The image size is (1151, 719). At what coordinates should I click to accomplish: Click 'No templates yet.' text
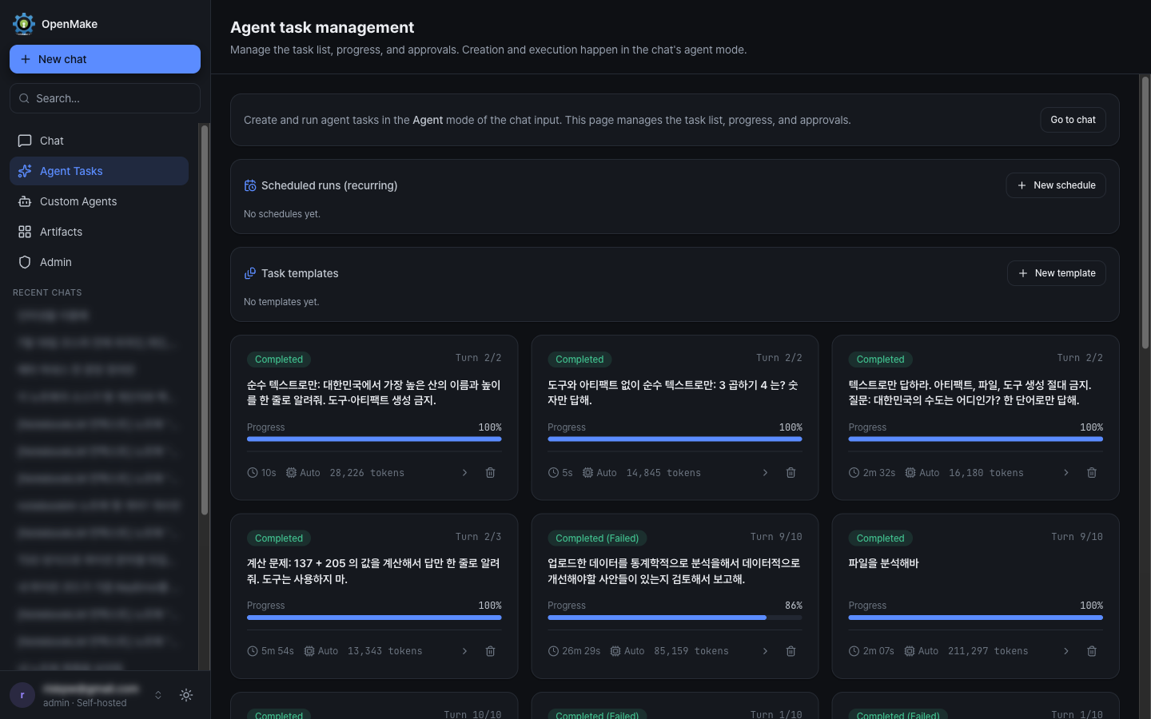(281, 302)
